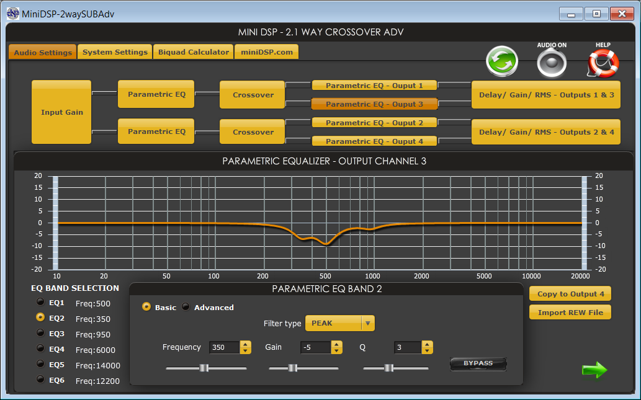The width and height of the screenshot is (641, 400).
Task: Maximize the MiniDSP window
Action: click(596, 14)
